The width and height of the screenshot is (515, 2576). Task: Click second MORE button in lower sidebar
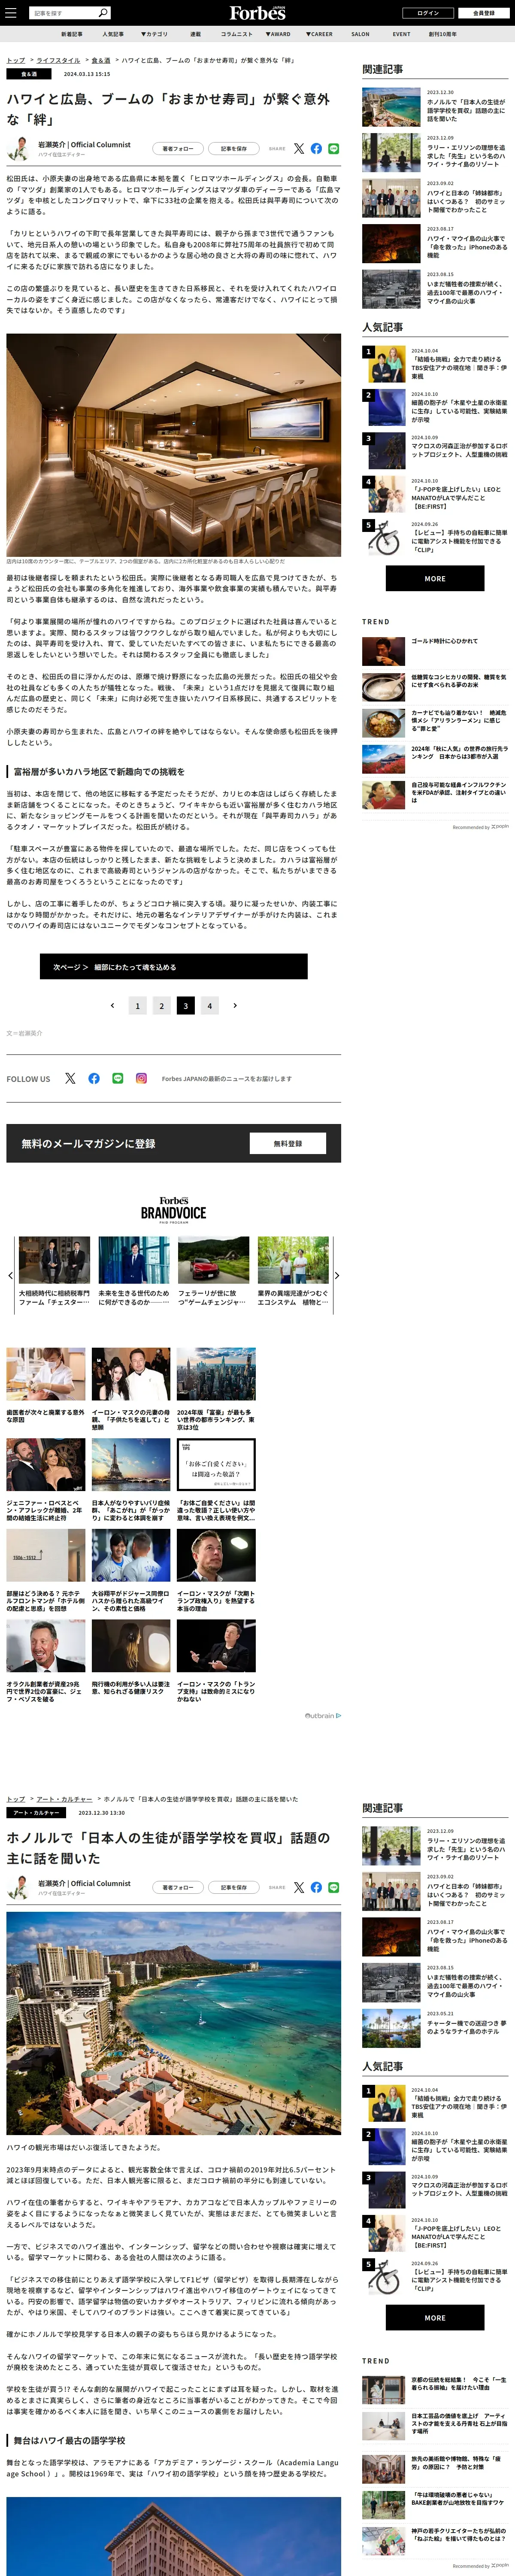(x=435, y=2317)
